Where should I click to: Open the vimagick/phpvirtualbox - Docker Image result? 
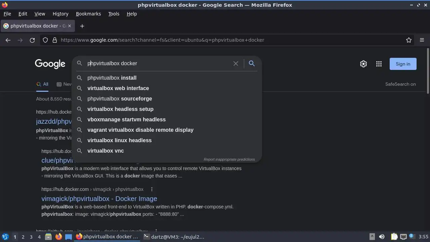click(x=99, y=199)
